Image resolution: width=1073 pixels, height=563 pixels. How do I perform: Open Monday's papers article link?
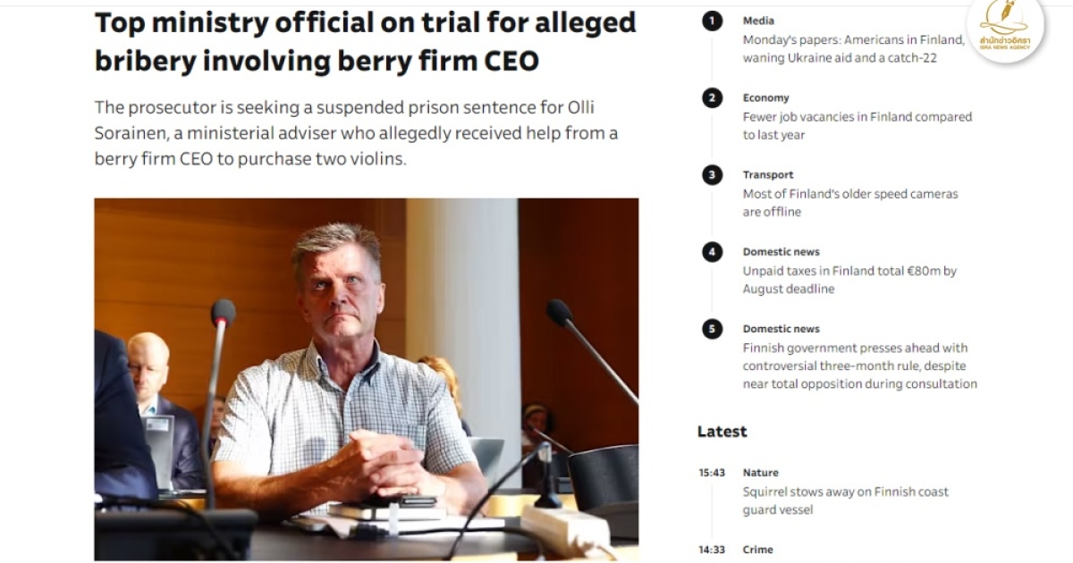coord(852,49)
